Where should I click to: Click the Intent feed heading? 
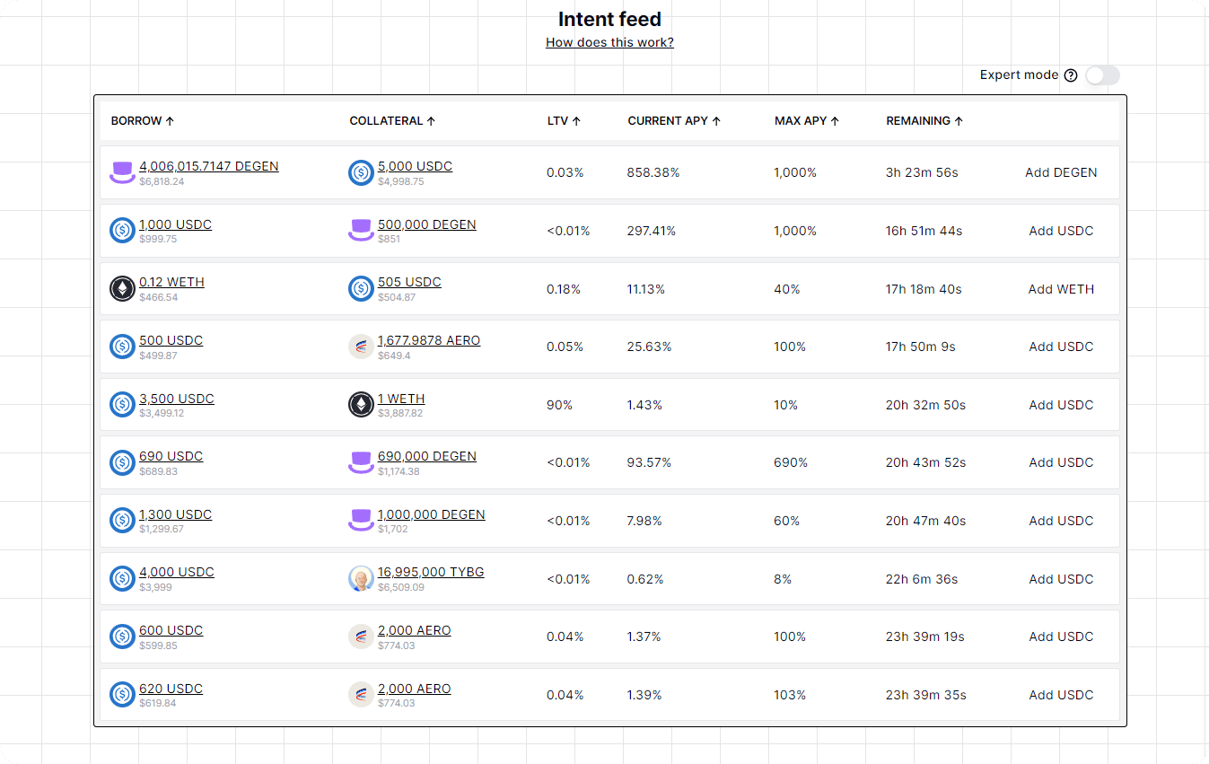click(609, 19)
